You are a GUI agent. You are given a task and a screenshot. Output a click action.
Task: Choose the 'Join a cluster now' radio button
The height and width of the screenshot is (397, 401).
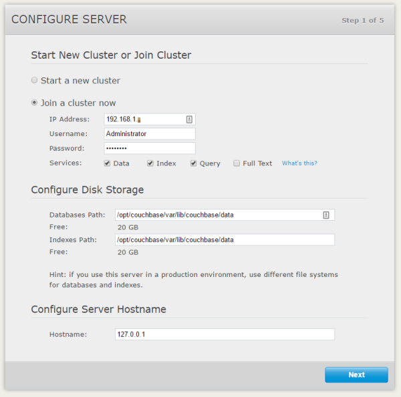(35, 103)
